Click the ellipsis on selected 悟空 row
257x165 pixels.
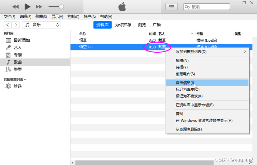pos(90,47)
